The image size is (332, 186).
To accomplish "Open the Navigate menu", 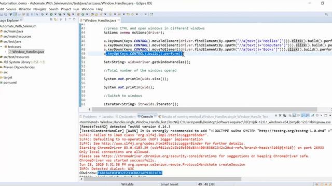I will pos(39,9).
